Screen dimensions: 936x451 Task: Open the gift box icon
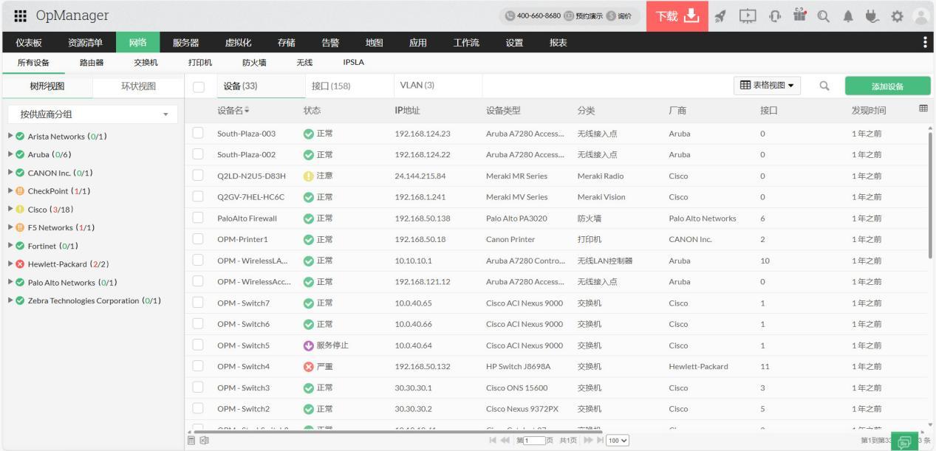802,16
